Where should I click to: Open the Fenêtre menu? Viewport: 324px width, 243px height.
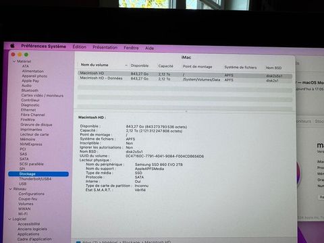tap(131, 48)
